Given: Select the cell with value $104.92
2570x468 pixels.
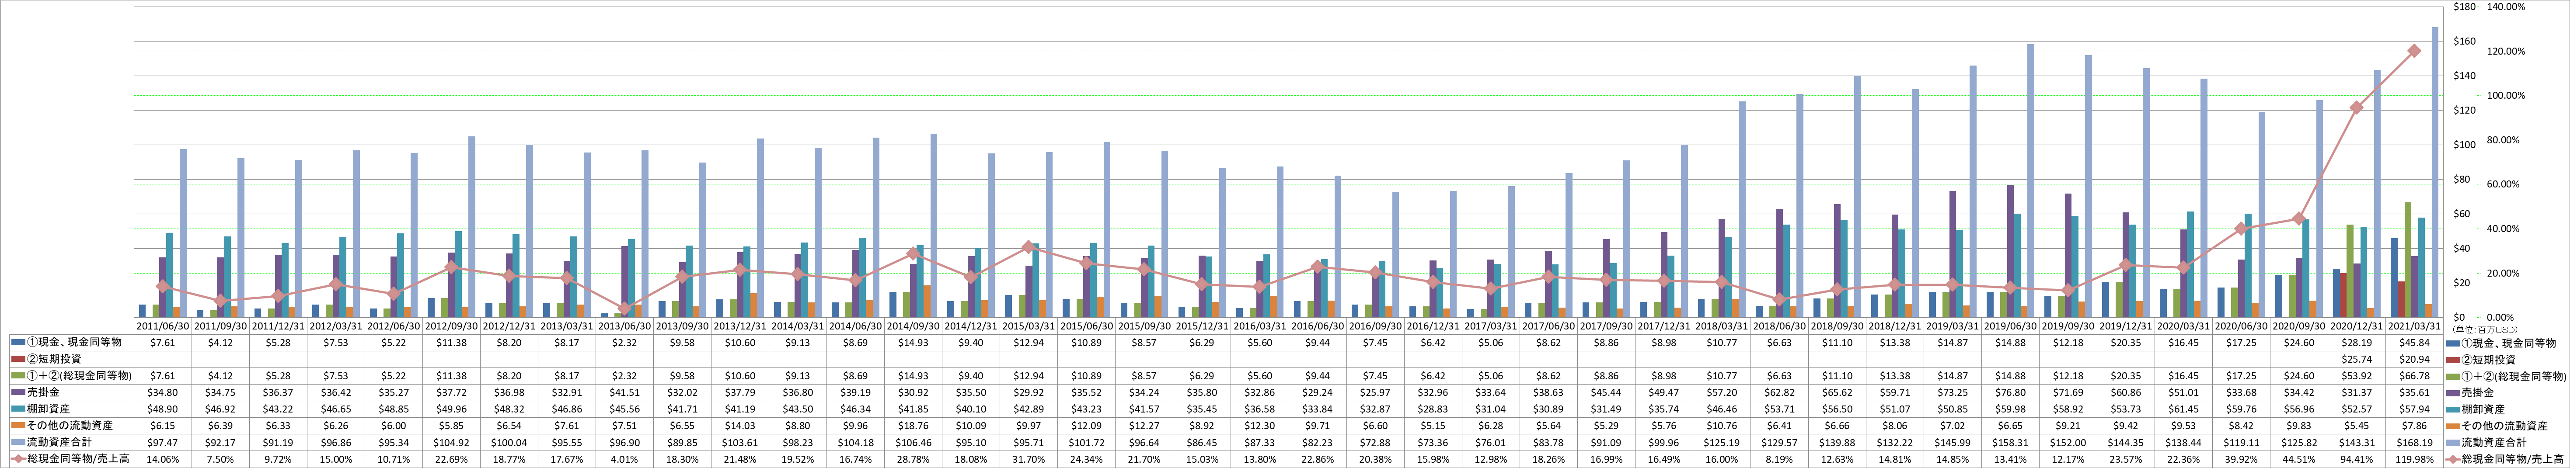Looking at the screenshot, I should point(452,442).
